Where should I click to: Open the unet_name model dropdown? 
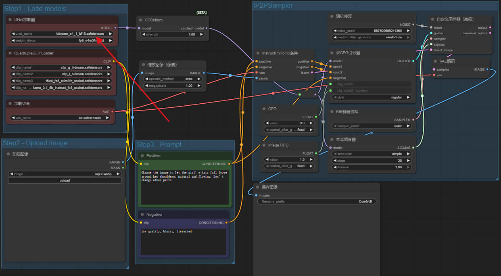coord(62,34)
